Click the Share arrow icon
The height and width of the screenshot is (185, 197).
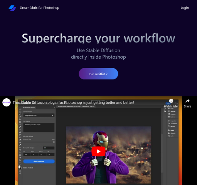187,101
